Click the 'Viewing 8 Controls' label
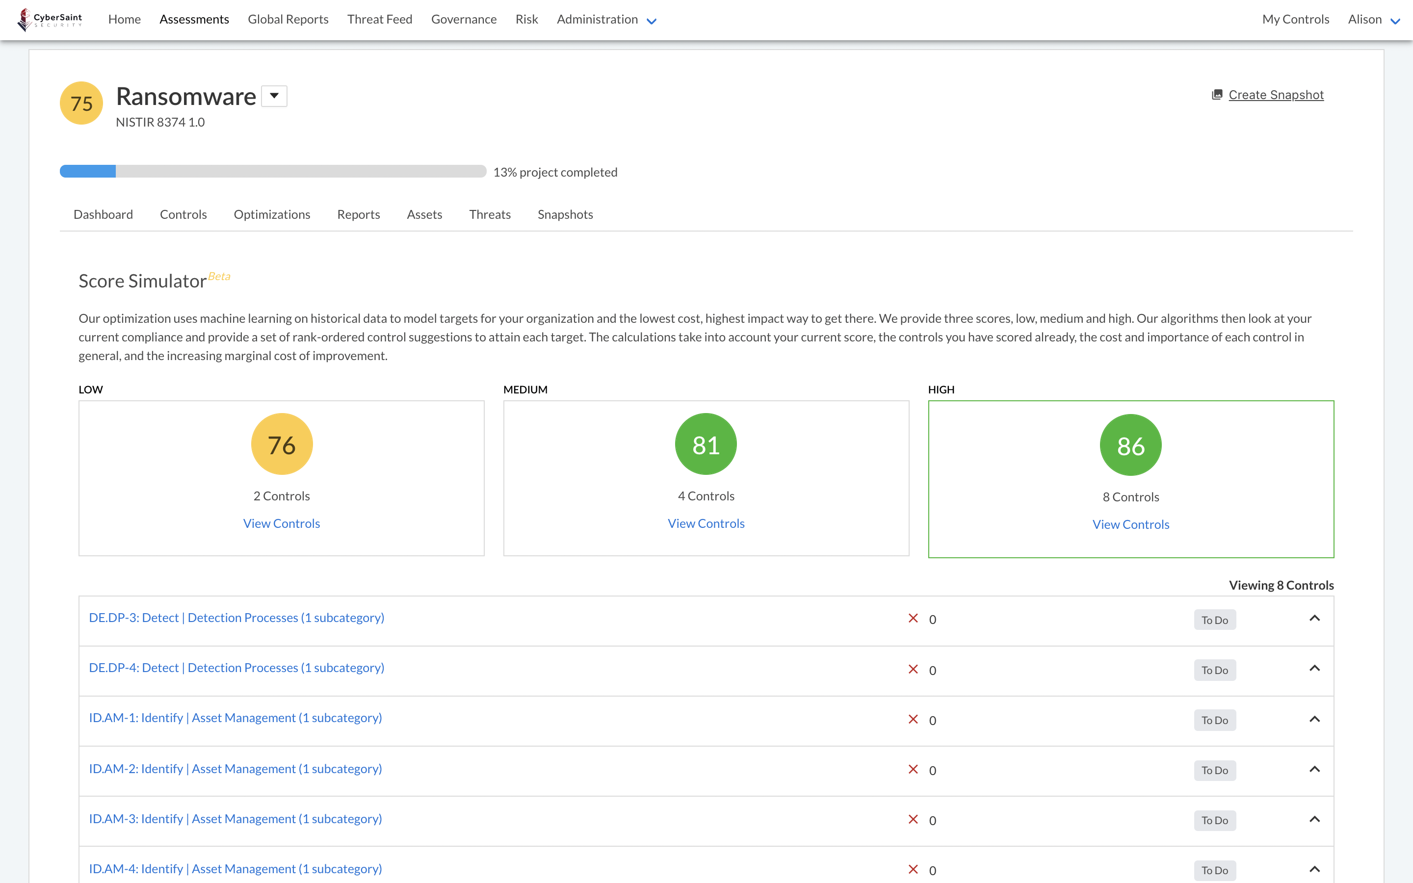This screenshot has width=1413, height=883. [1281, 585]
